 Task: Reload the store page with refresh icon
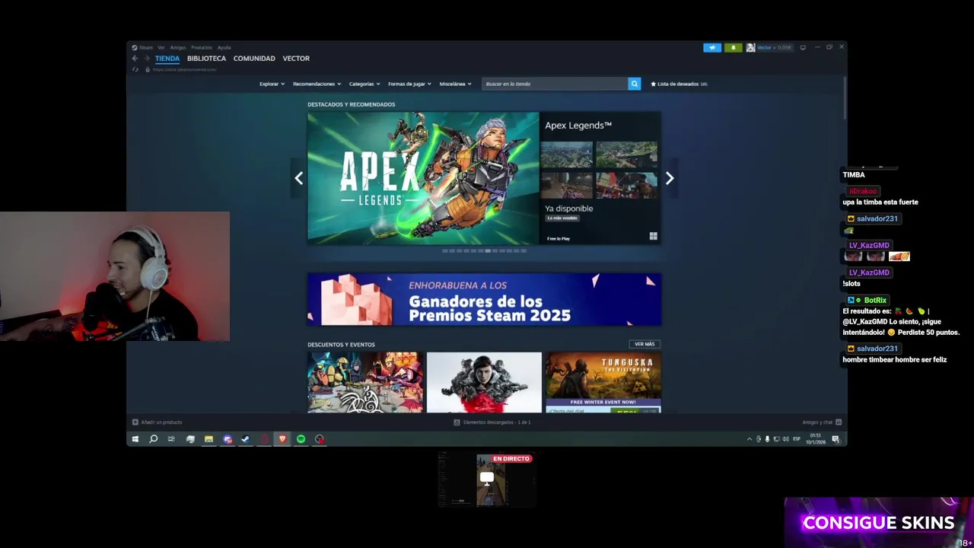click(135, 69)
